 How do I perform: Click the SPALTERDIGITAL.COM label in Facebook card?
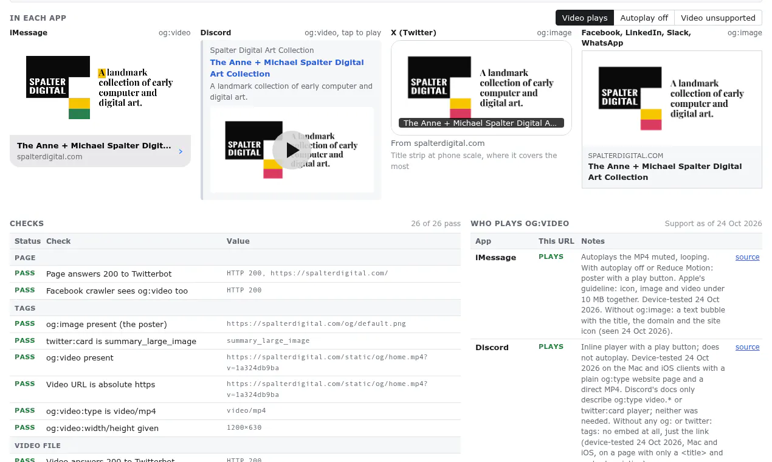click(x=626, y=156)
